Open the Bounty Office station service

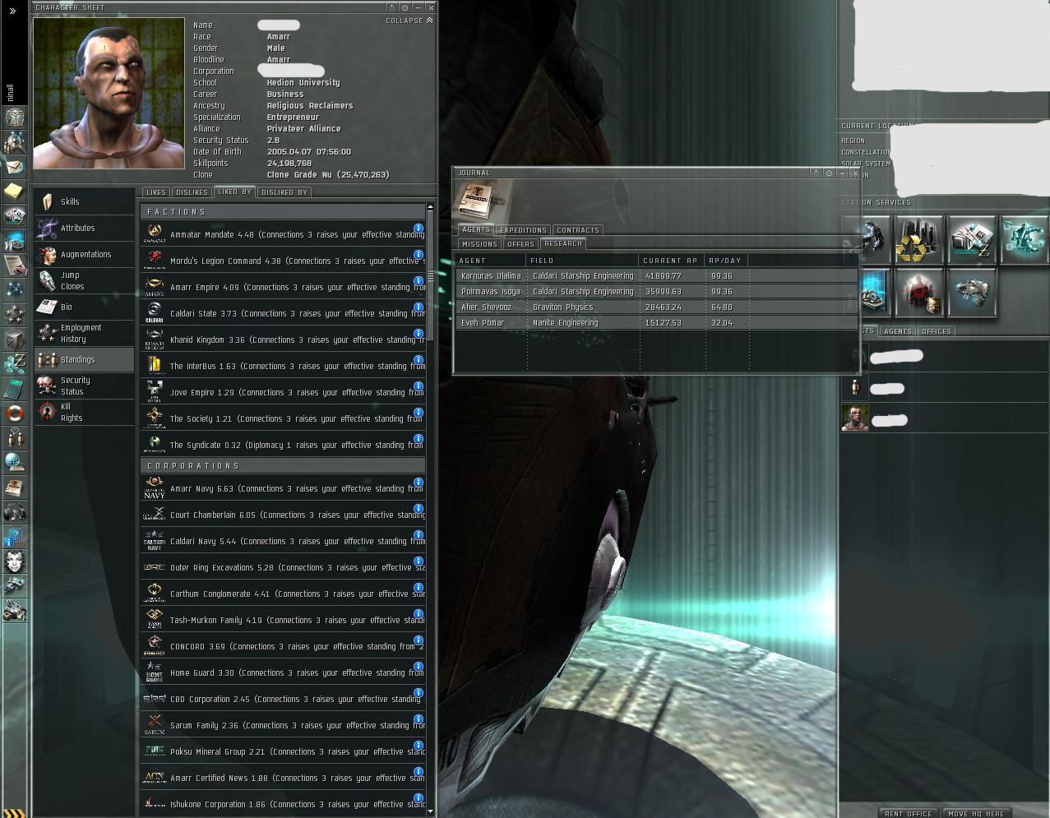919,292
